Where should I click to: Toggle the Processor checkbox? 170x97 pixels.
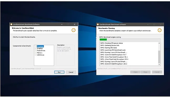(36, 46)
